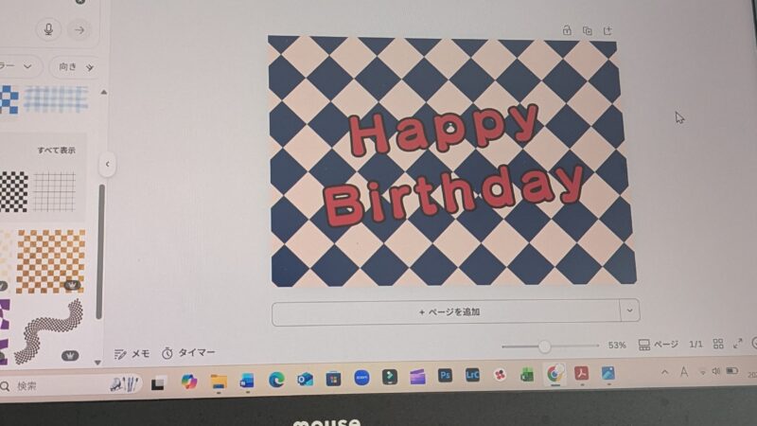This screenshot has width=757, height=426.
Task: Click the duplicate page icon above canvas
Action: (588, 30)
